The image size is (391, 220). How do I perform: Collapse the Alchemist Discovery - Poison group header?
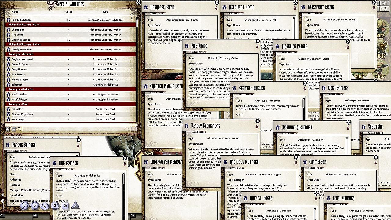[x=71, y=44]
